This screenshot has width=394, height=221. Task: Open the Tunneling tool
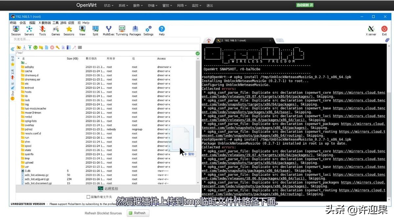pyautogui.click(x=122, y=30)
